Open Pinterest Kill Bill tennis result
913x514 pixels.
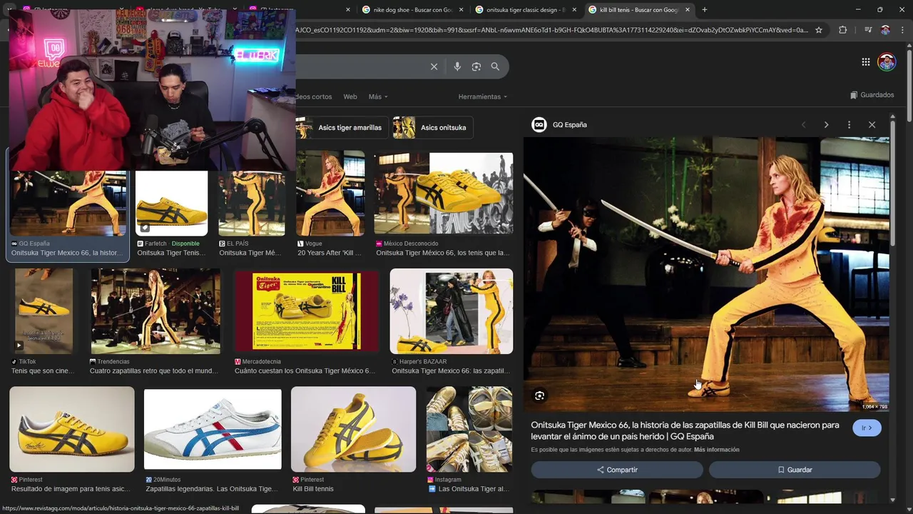[353, 429]
